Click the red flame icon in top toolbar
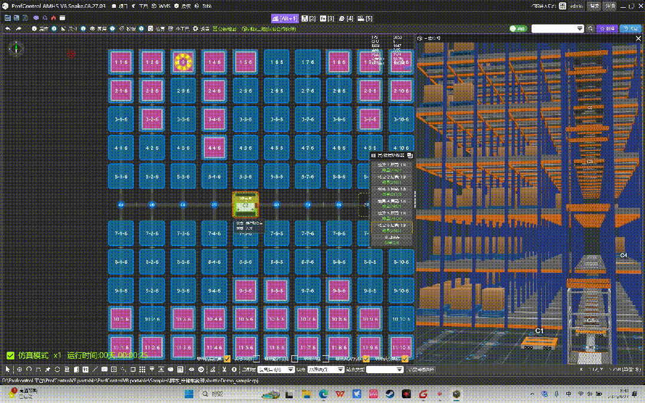The image size is (645, 403). tap(54, 18)
